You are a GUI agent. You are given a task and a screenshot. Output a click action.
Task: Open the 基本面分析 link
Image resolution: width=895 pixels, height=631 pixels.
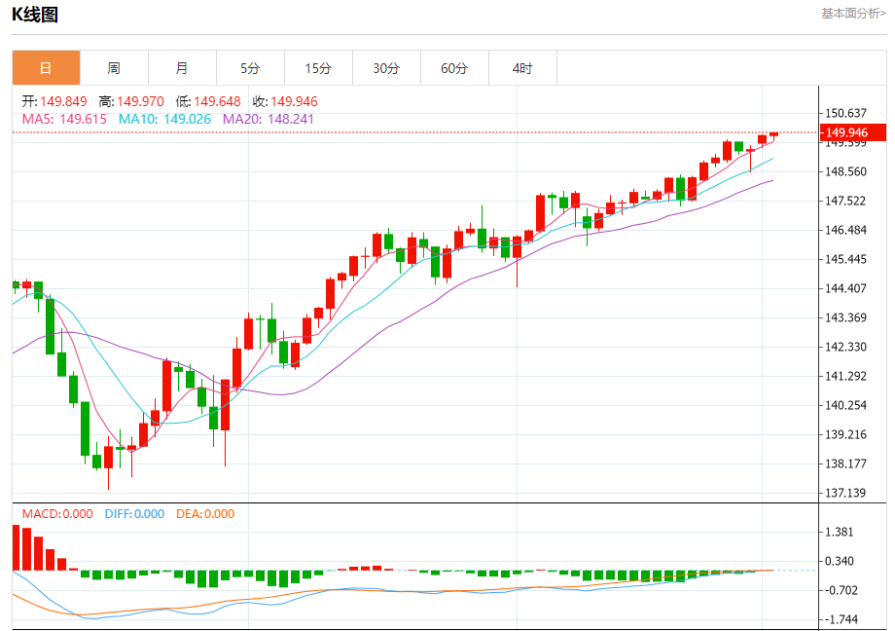point(853,14)
